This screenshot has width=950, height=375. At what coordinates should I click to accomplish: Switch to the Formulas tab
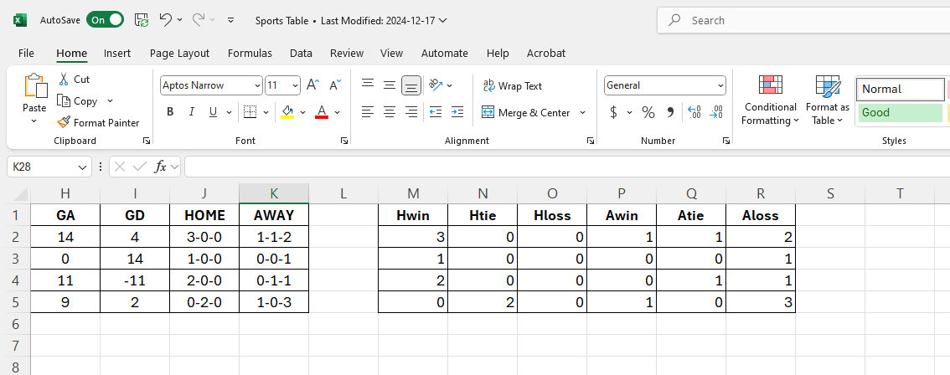point(250,53)
